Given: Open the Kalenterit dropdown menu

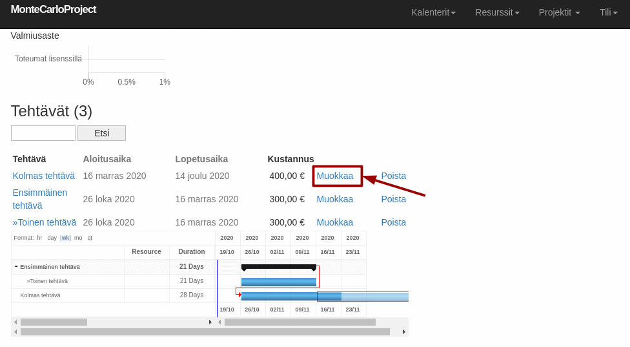Looking at the screenshot, I should 433,12.
